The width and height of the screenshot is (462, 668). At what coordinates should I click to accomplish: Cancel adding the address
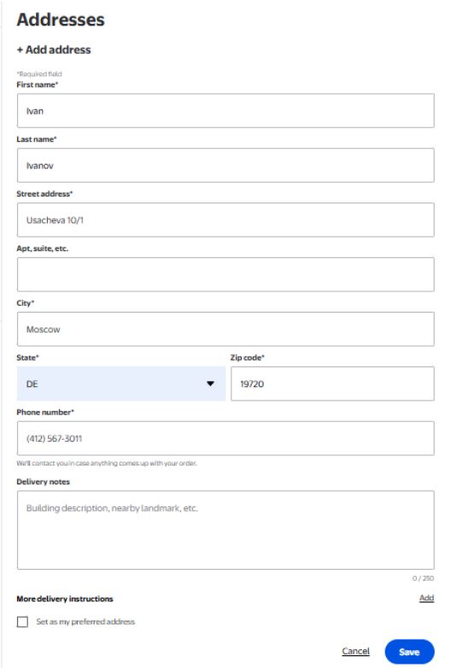pos(355,652)
